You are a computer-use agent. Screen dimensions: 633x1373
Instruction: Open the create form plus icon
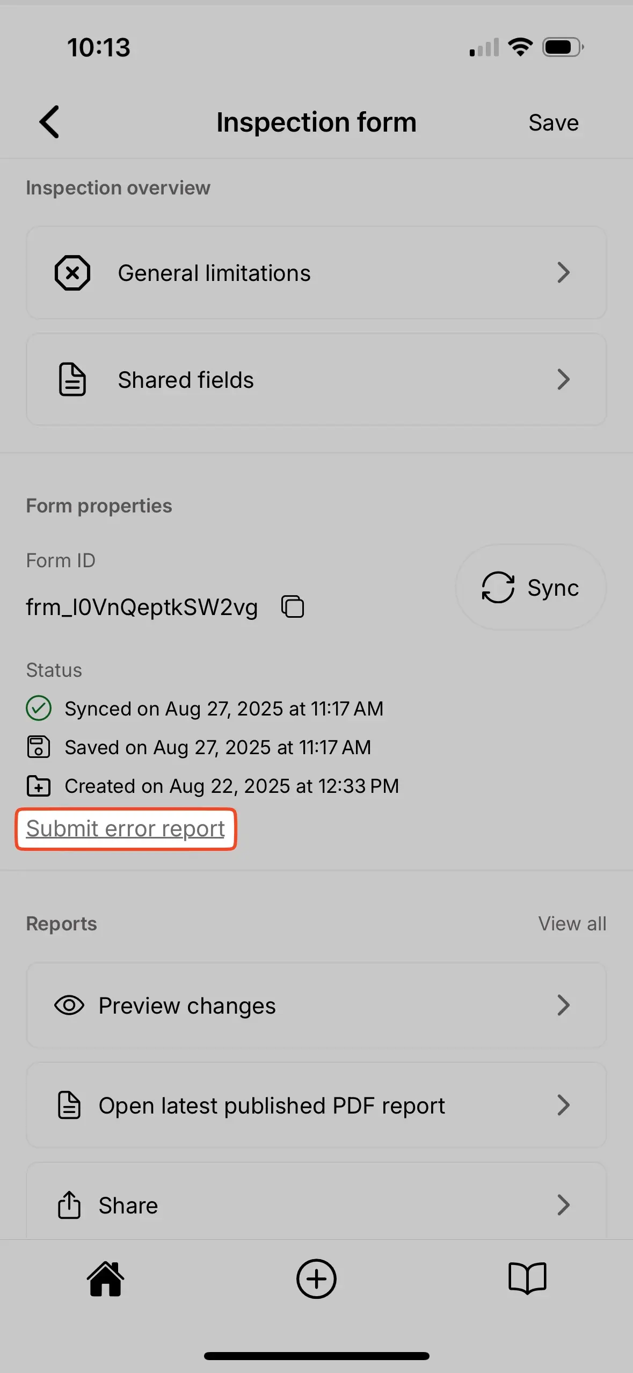point(316,1278)
